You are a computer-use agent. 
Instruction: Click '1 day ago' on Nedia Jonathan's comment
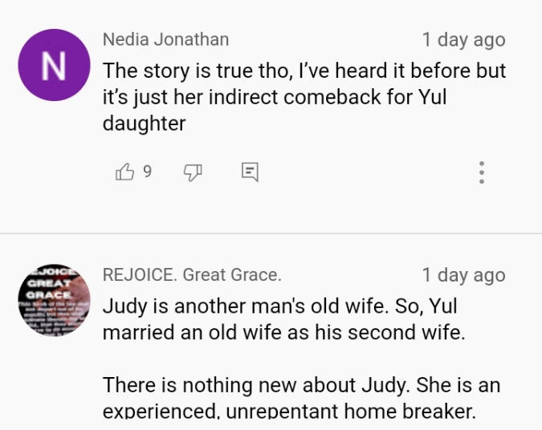[x=463, y=39]
